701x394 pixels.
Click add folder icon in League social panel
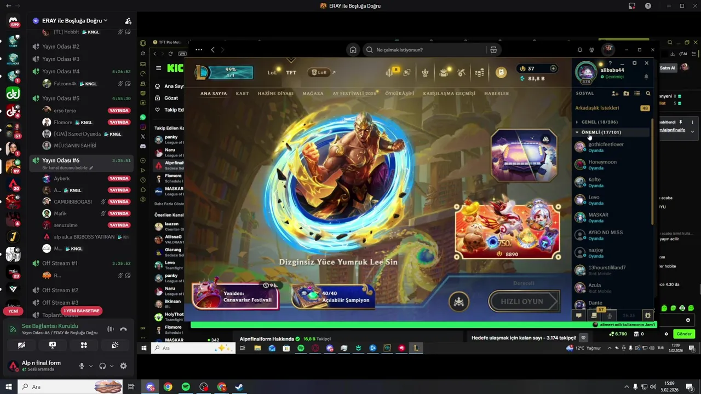[x=626, y=94]
